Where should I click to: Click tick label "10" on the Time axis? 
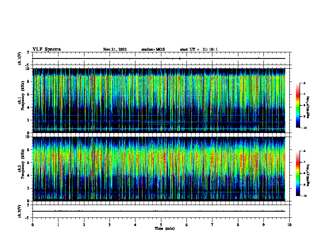(289, 225)
